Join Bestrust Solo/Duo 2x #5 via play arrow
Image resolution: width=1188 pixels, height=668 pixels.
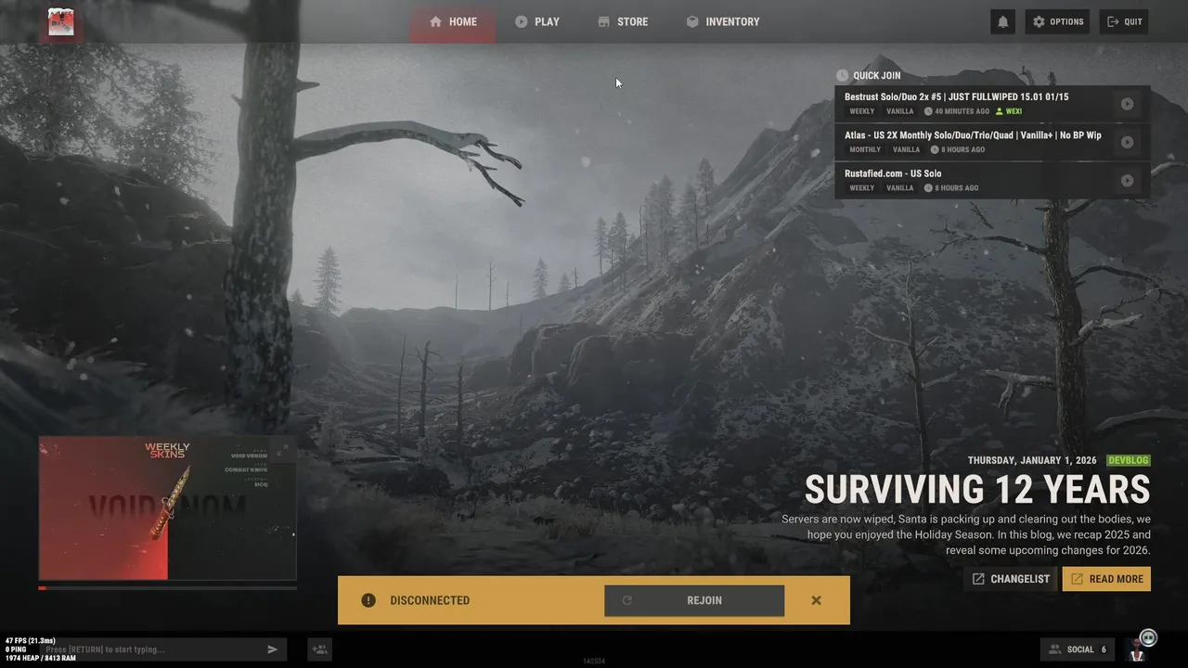tap(1127, 104)
